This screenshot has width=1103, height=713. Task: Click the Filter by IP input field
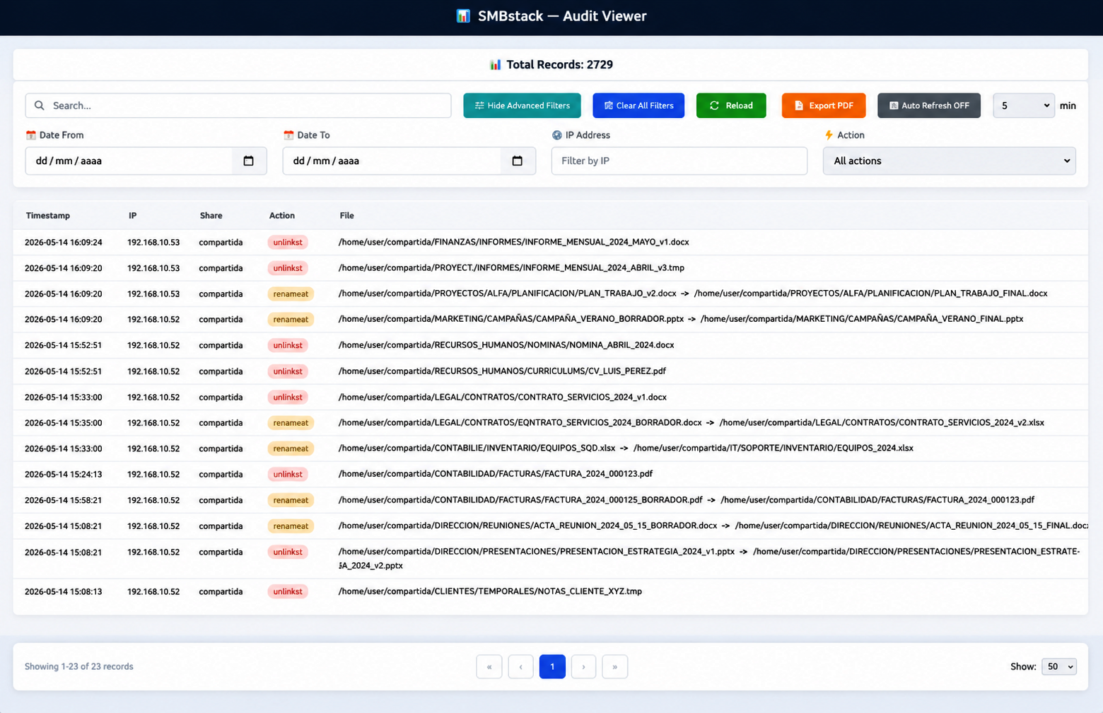[x=679, y=161]
